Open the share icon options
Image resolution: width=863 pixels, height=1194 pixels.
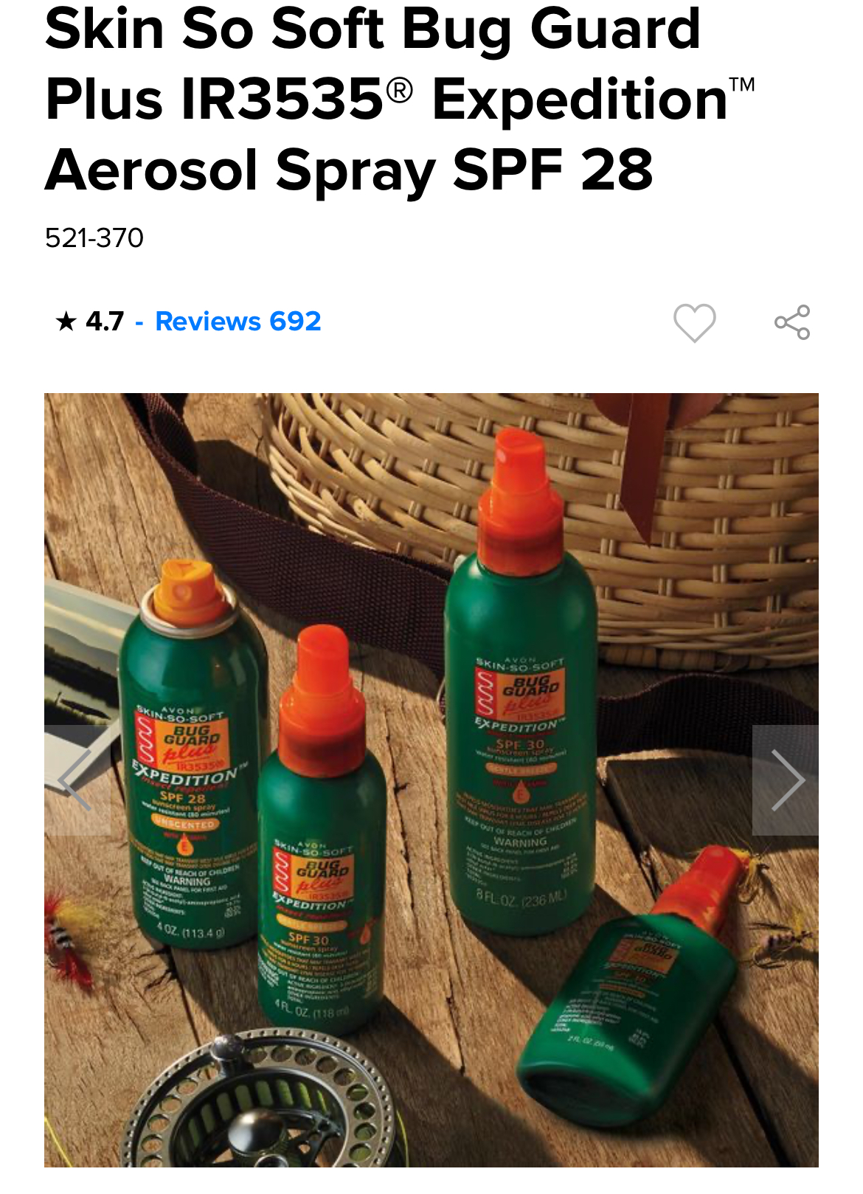792,322
